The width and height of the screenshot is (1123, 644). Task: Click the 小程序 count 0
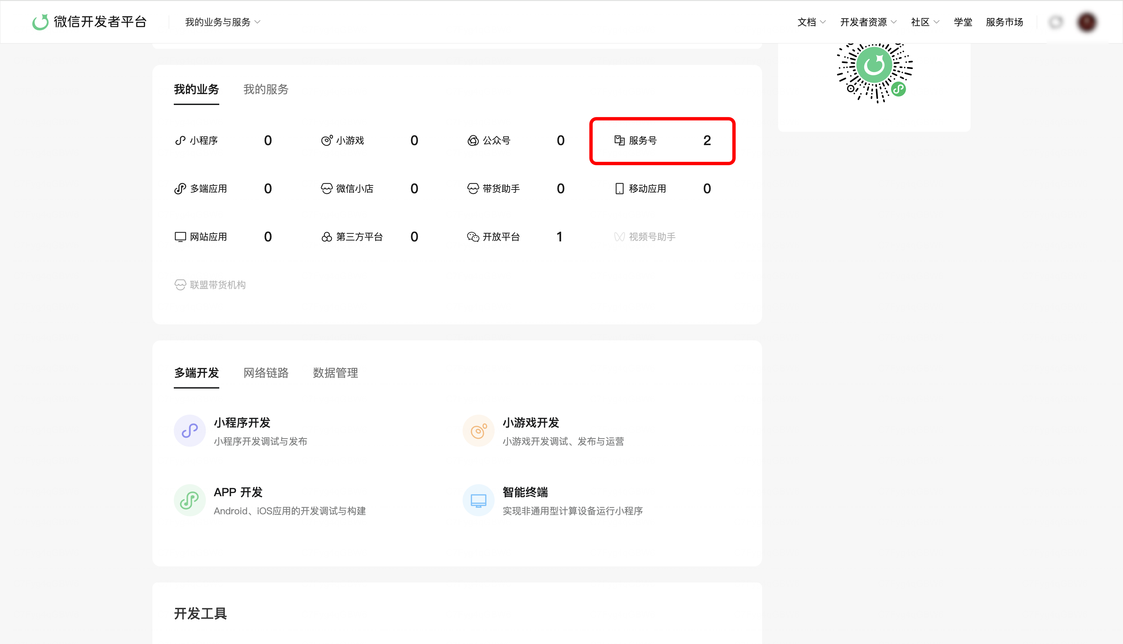click(268, 141)
